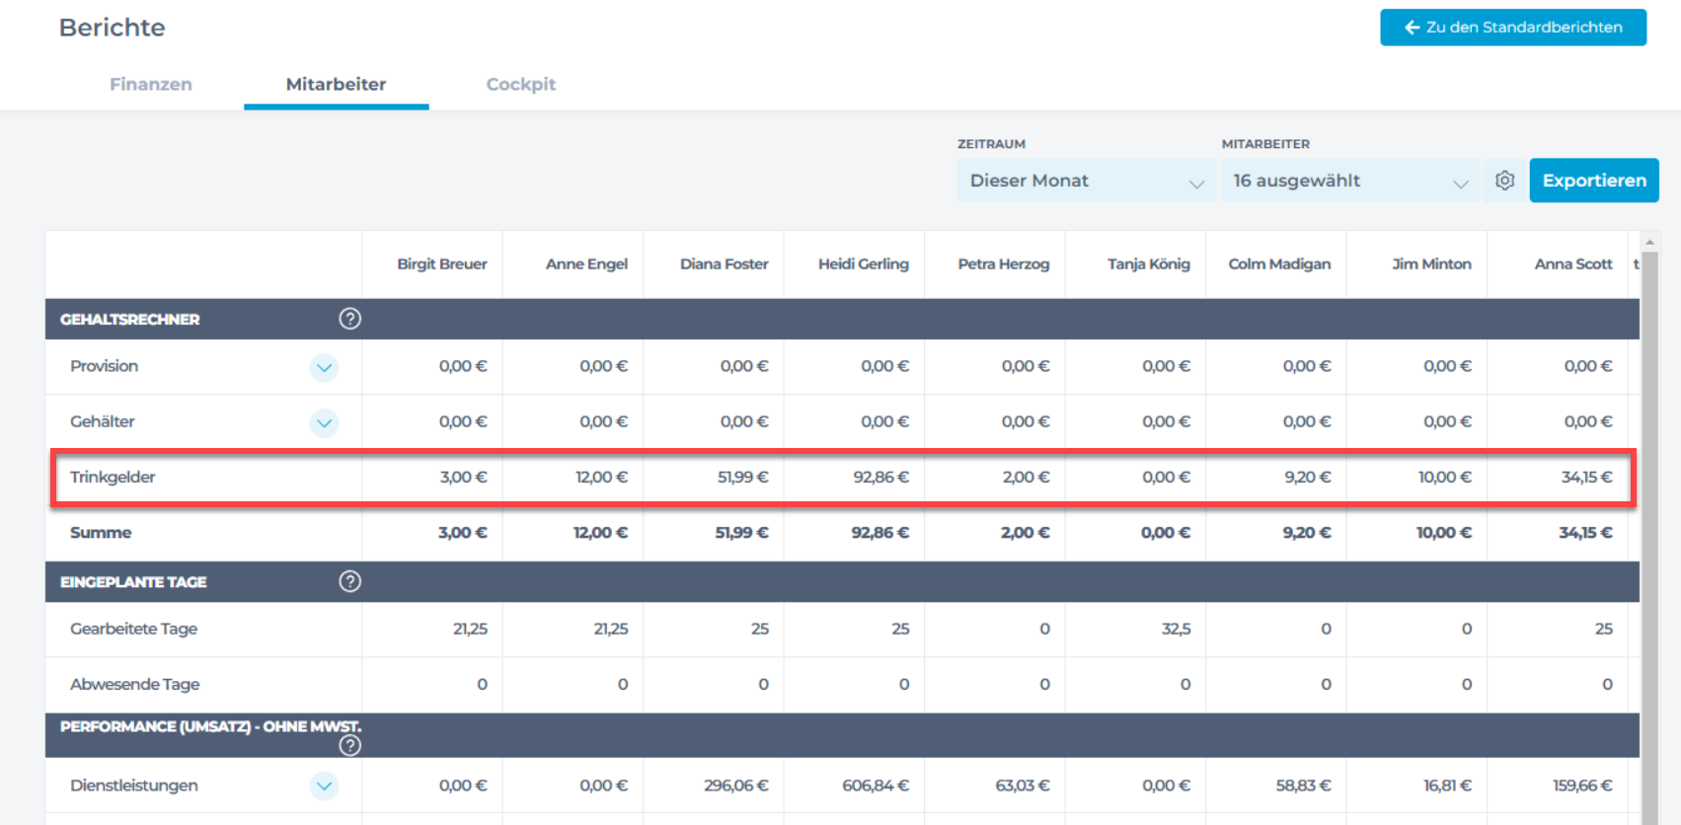Select the Tanja König column header
This screenshot has height=825, width=1681.
coord(1149,263)
